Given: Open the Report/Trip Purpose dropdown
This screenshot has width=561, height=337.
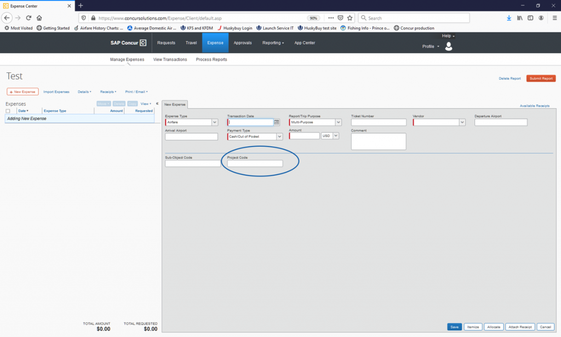Looking at the screenshot, I should (338, 122).
